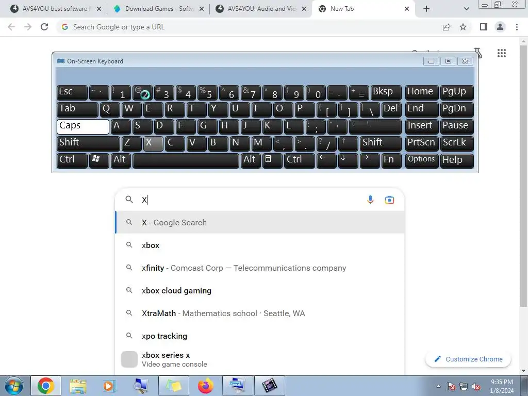
Task: Select the xpo tracking suggestion
Action: pos(260,336)
